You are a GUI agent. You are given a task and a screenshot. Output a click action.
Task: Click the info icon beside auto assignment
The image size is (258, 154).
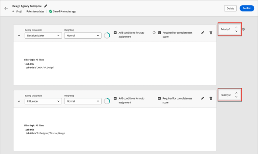pos(154,33)
